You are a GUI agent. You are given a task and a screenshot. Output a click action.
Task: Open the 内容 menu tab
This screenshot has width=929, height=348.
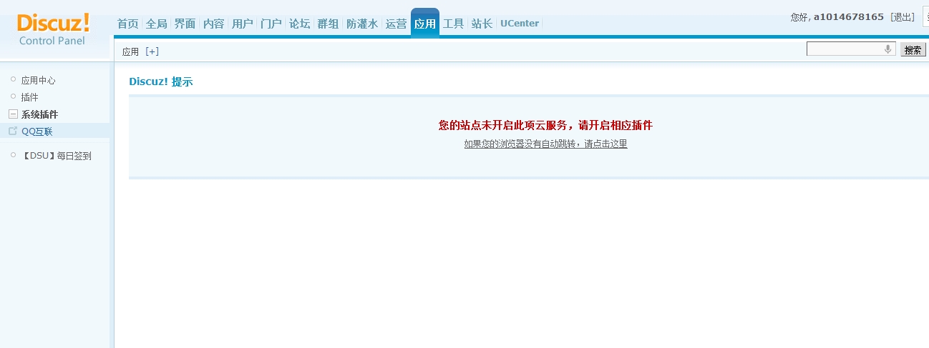(214, 24)
